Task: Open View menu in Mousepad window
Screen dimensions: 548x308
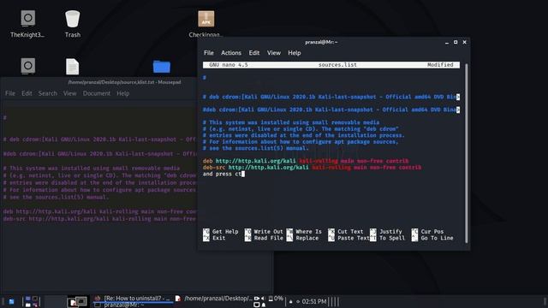Action: (x=69, y=93)
